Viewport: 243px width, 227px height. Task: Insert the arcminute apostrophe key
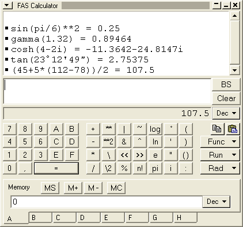click(170, 142)
